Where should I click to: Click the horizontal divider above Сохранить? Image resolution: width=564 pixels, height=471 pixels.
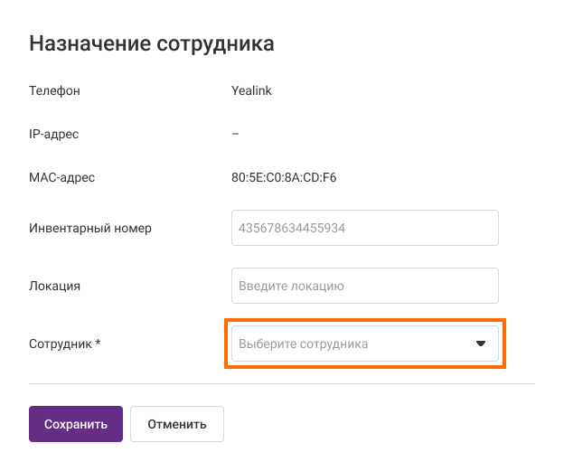coord(282,383)
